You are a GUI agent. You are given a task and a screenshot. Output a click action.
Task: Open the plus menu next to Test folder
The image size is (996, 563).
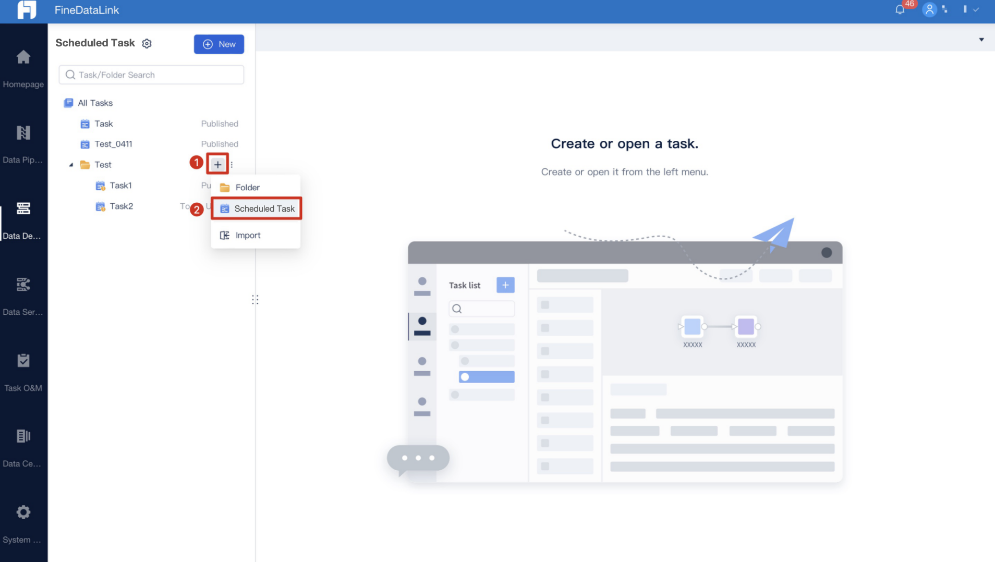pyautogui.click(x=217, y=164)
